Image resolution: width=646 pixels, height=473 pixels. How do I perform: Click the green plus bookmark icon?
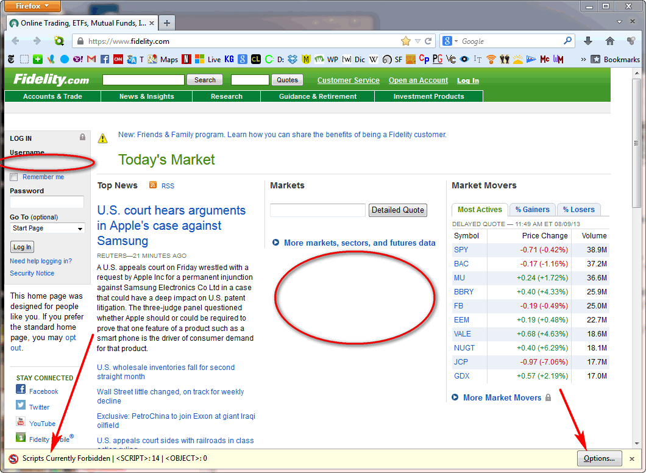(38, 59)
